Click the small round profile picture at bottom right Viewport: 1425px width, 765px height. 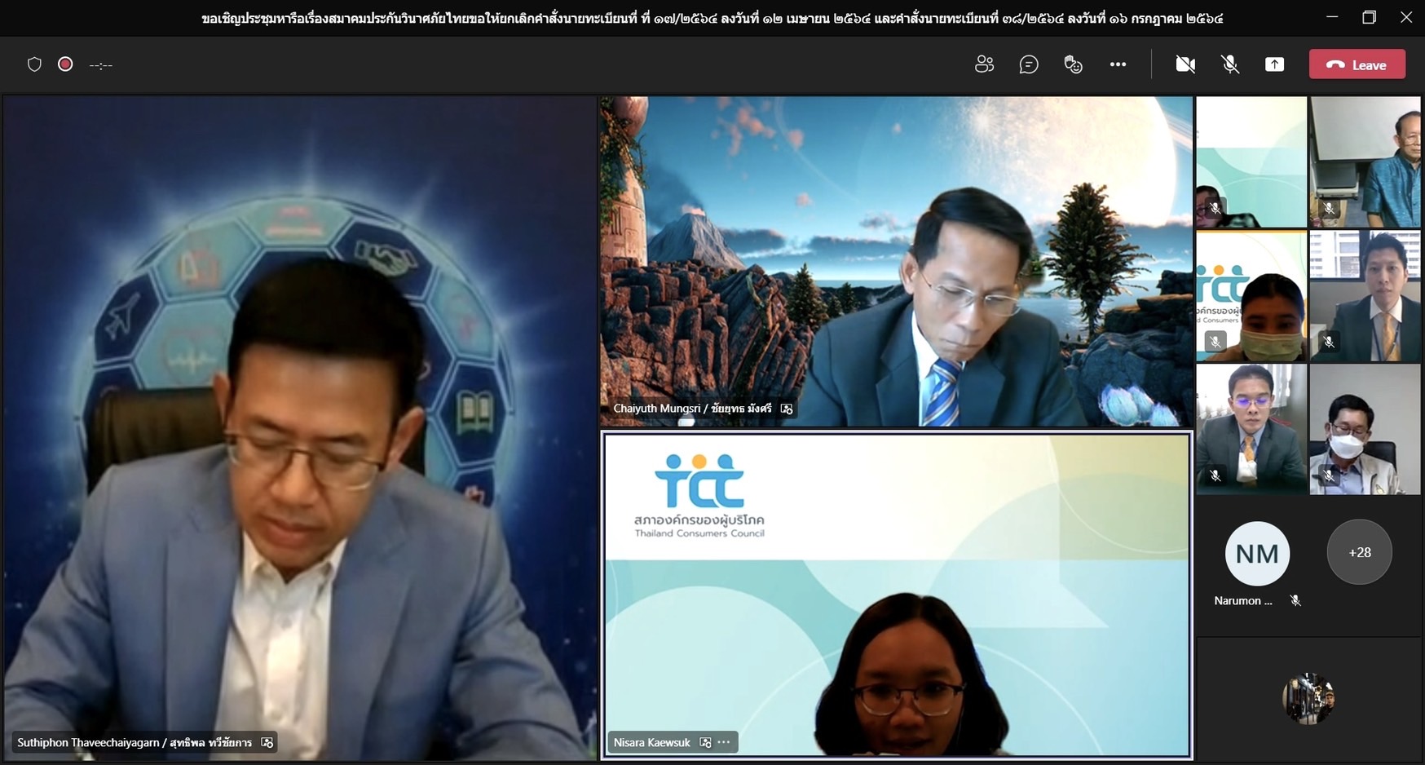[x=1308, y=699]
